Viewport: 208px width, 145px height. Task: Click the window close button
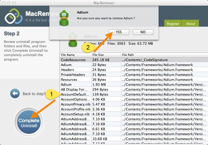tap(4, 3)
